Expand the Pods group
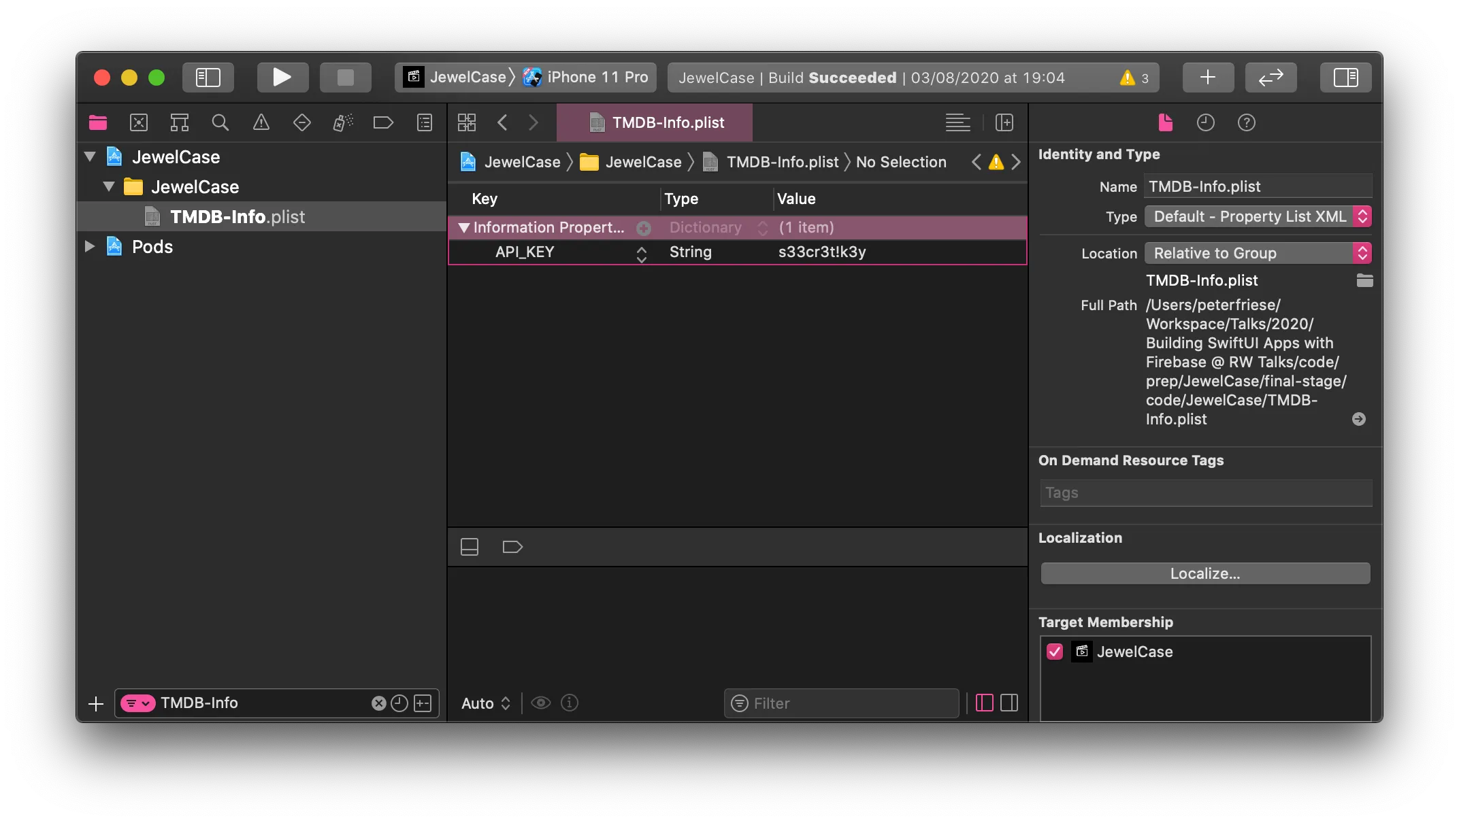 tap(89, 246)
